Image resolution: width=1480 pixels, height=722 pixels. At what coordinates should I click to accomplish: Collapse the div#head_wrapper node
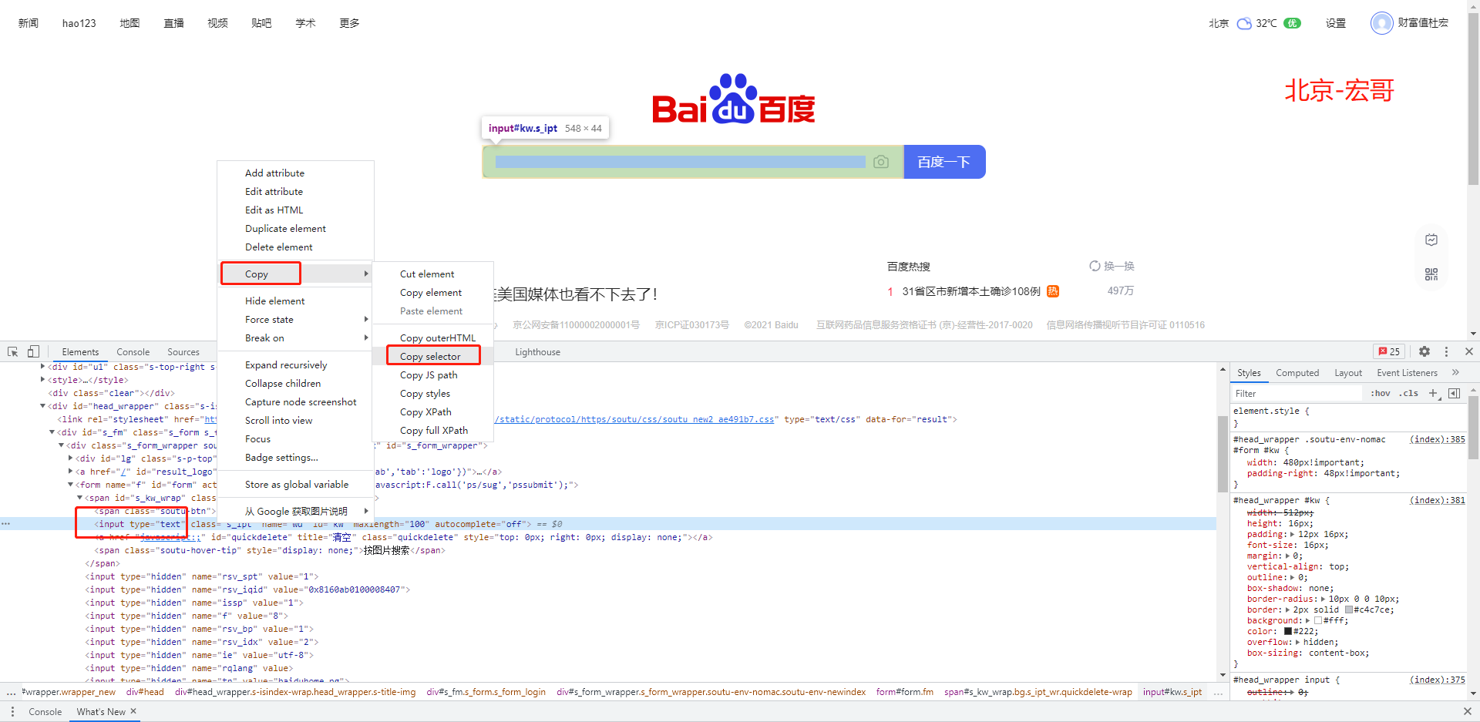click(x=42, y=406)
